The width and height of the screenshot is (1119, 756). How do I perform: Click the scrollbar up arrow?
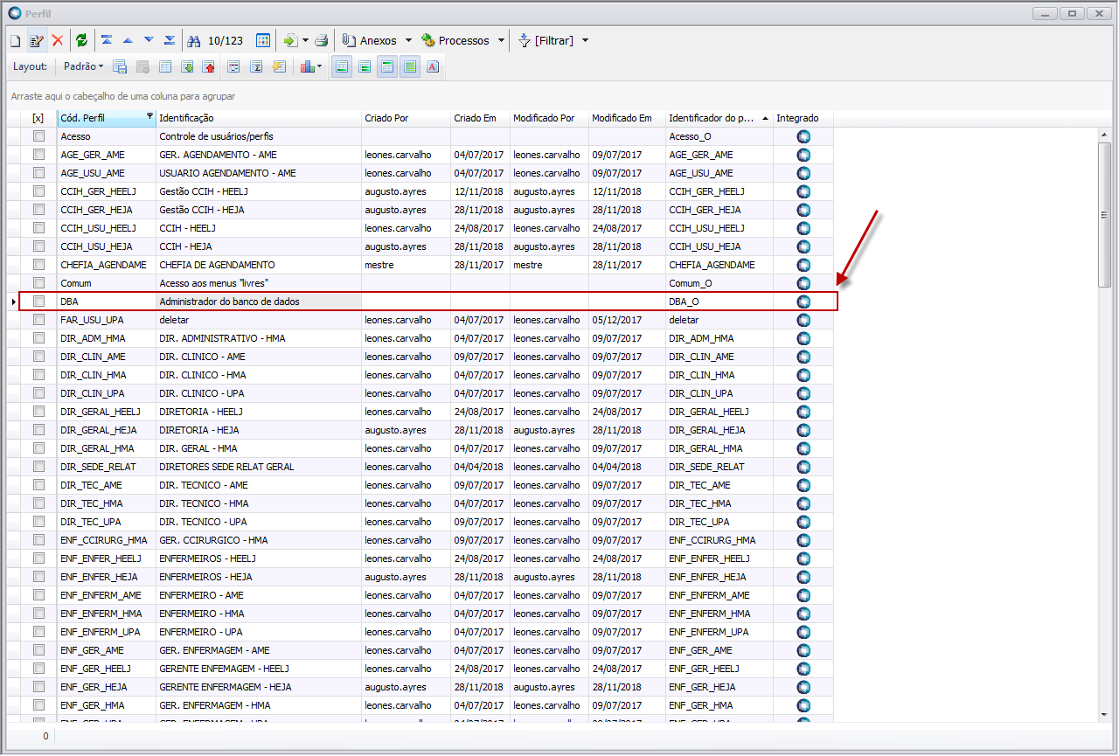tap(1104, 135)
